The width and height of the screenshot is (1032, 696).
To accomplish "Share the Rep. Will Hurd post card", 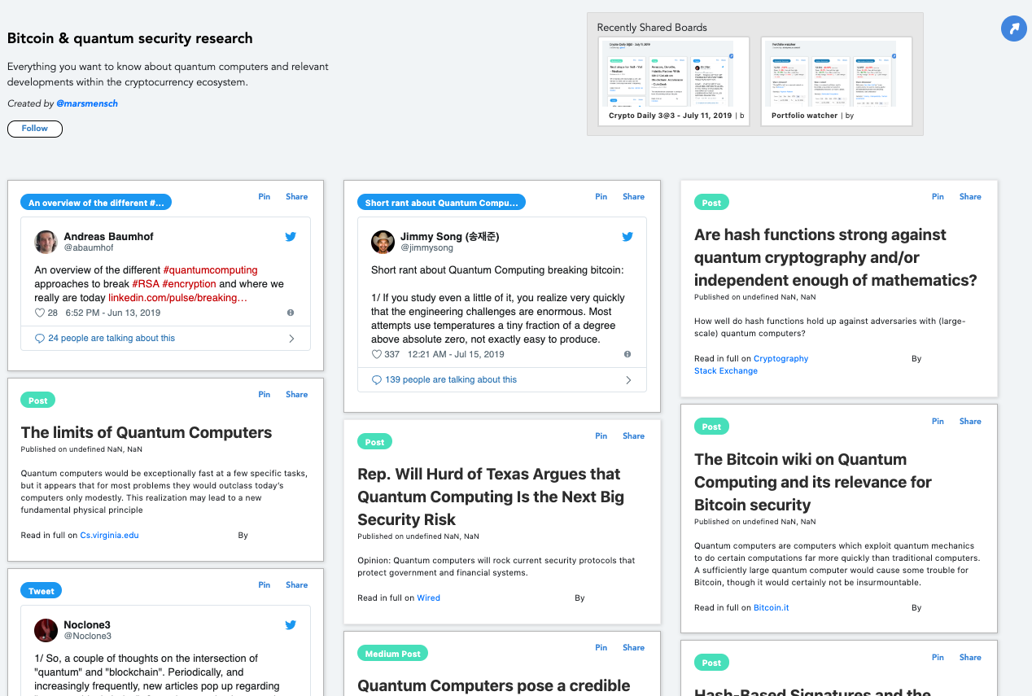I will pyautogui.click(x=634, y=436).
